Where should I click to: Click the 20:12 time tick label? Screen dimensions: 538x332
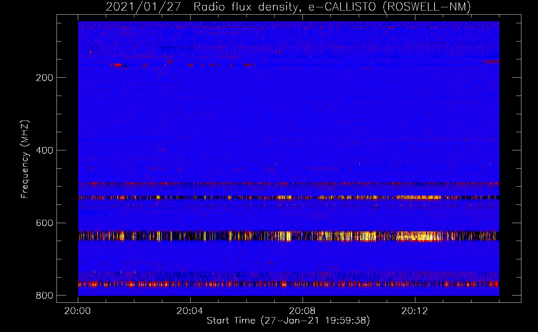(x=415, y=311)
